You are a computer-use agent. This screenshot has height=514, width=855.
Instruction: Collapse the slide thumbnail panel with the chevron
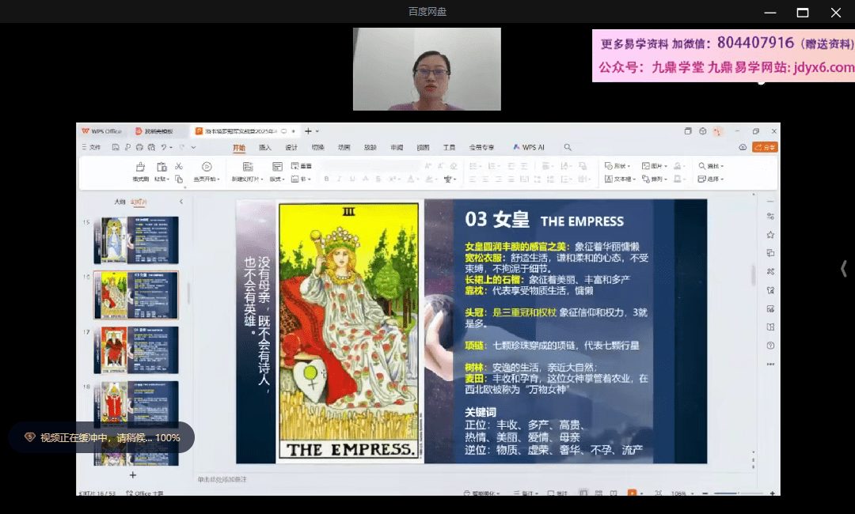(x=180, y=202)
